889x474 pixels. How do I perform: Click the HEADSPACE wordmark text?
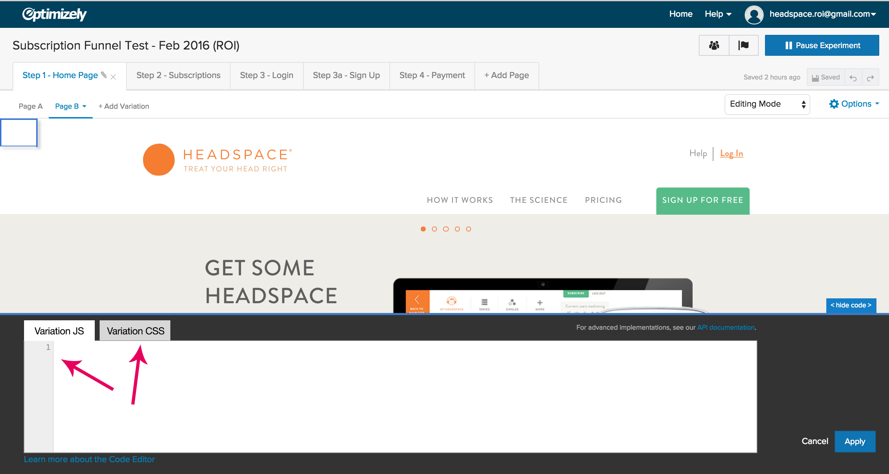click(237, 154)
